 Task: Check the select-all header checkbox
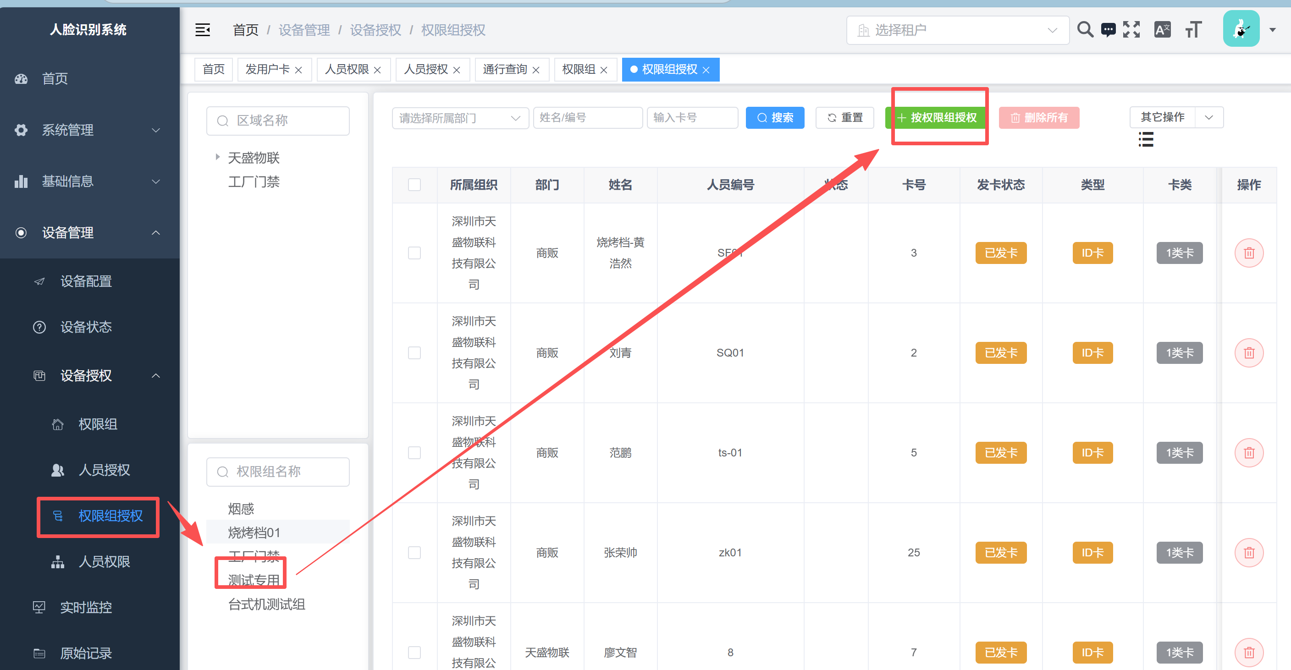click(414, 185)
